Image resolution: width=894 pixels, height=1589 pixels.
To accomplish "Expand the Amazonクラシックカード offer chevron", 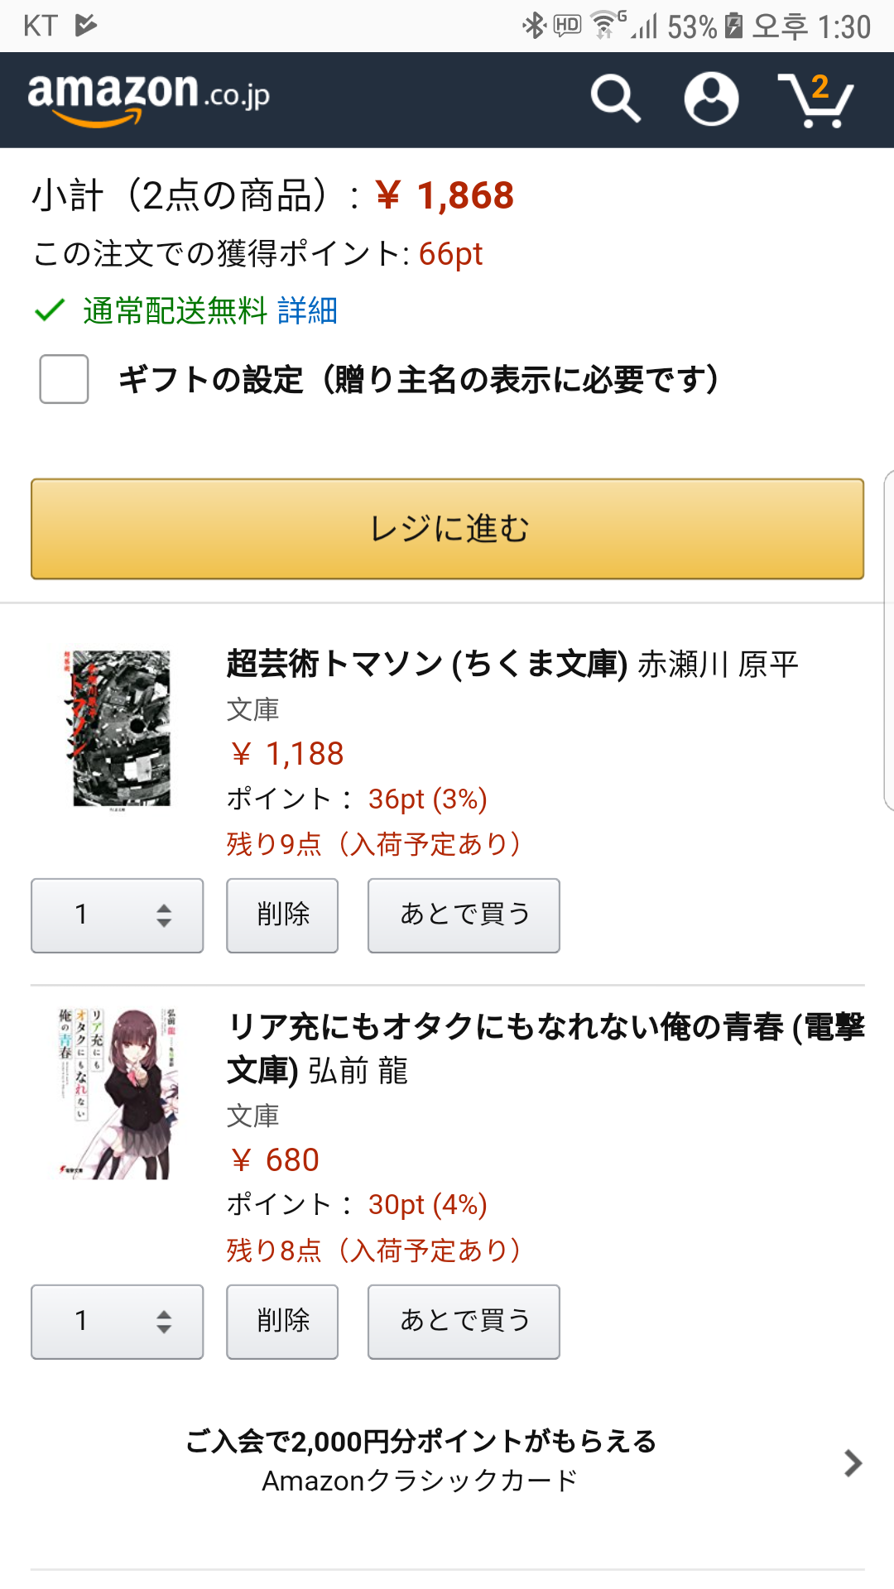I will coord(852,1463).
